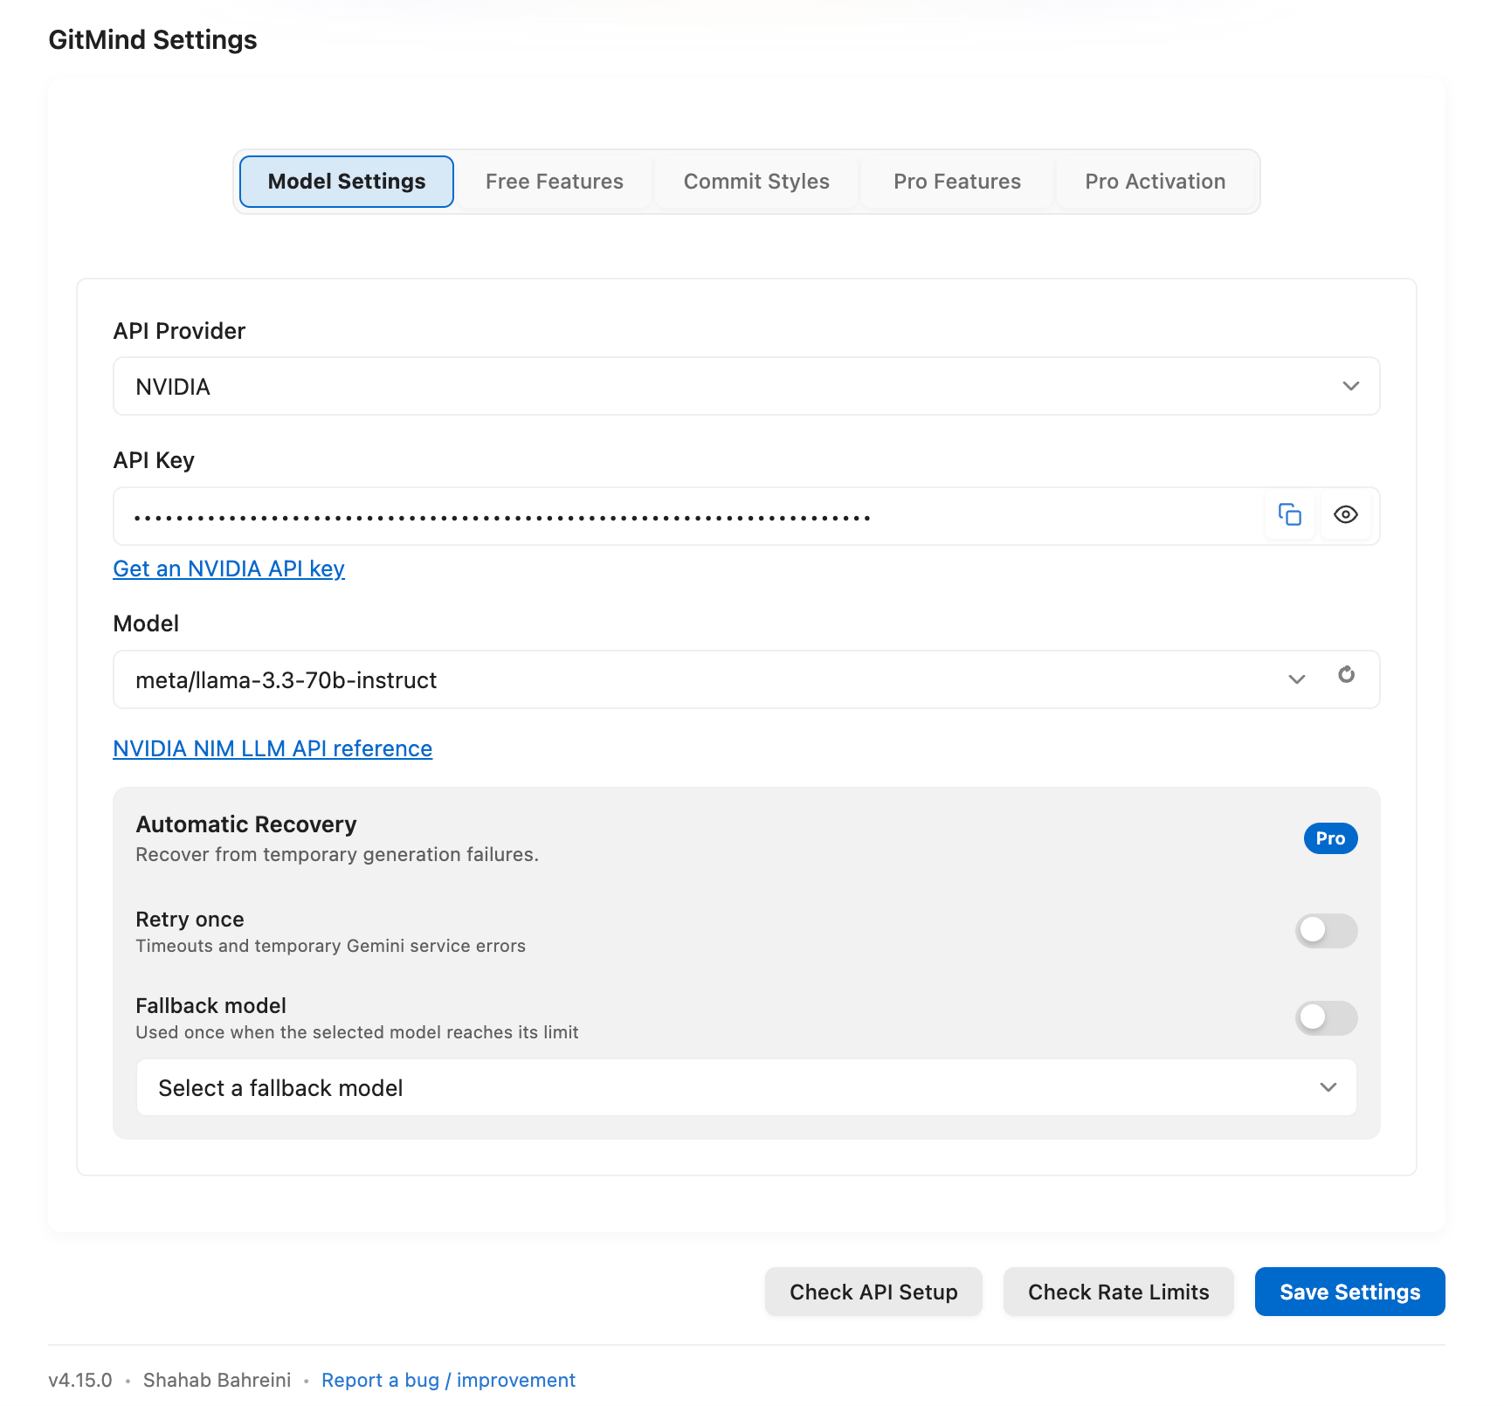1504x1406 pixels.
Task: Open the Select a fallback model dropdown
Action: coord(747,1087)
